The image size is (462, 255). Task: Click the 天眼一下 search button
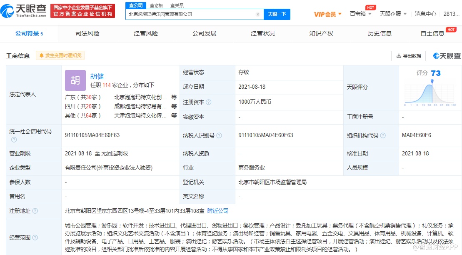pyautogui.click(x=277, y=14)
